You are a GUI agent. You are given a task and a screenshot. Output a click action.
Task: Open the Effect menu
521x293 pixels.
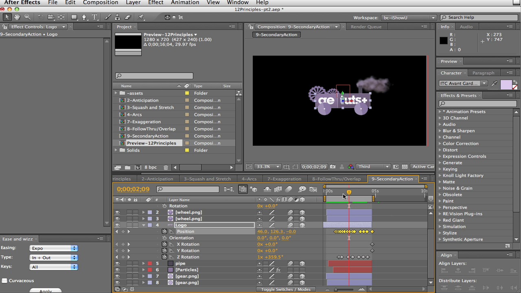155,2
